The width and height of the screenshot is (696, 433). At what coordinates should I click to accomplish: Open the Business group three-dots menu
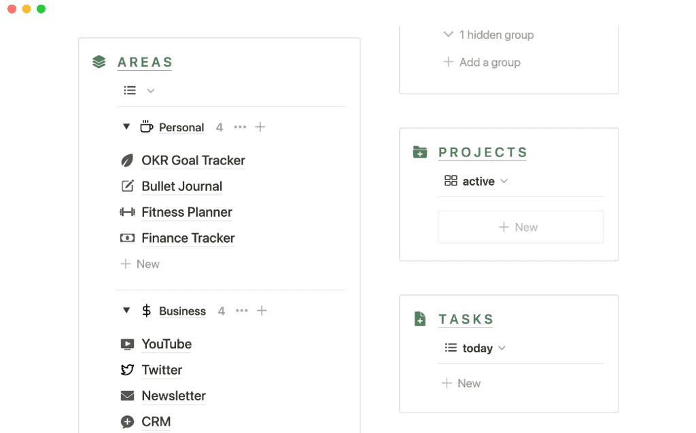click(x=242, y=311)
